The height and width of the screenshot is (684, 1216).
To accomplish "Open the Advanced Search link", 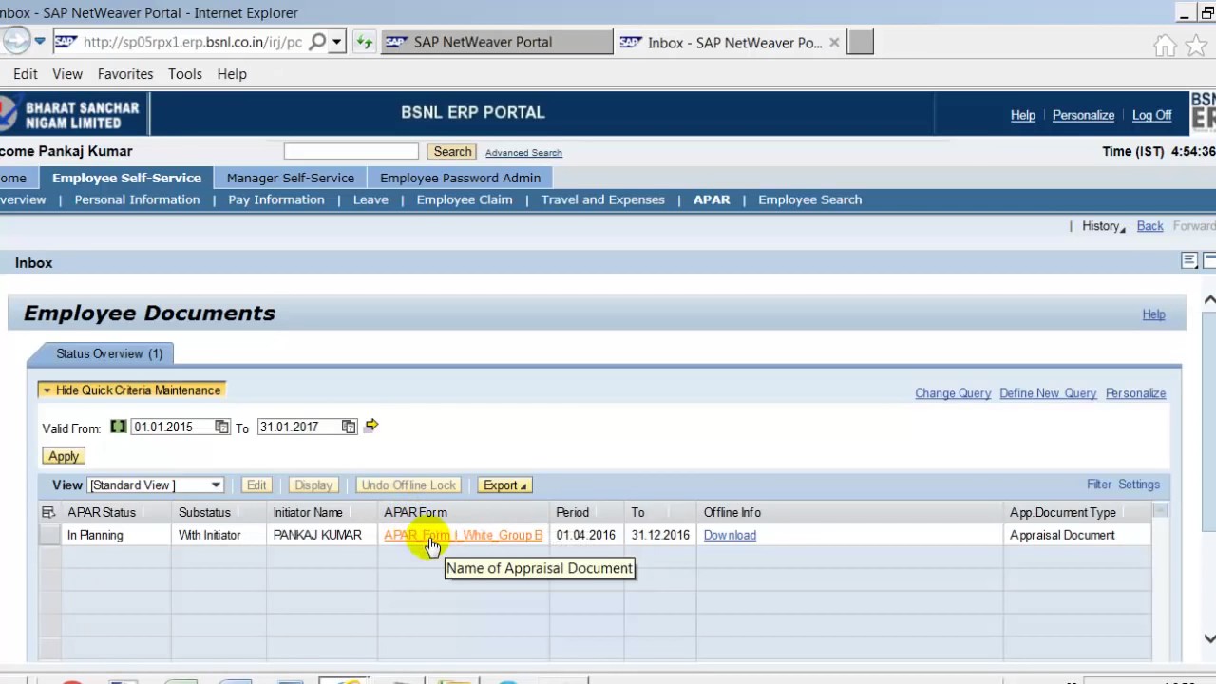I will [x=523, y=152].
